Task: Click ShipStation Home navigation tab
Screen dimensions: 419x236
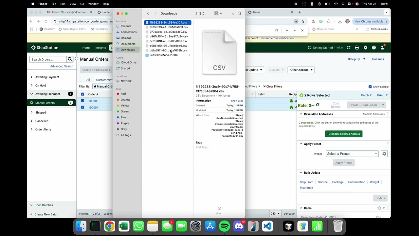Action: click(x=86, y=48)
